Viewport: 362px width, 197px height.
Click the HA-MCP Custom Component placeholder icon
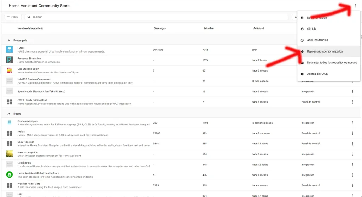pyautogui.click(x=10, y=81)
